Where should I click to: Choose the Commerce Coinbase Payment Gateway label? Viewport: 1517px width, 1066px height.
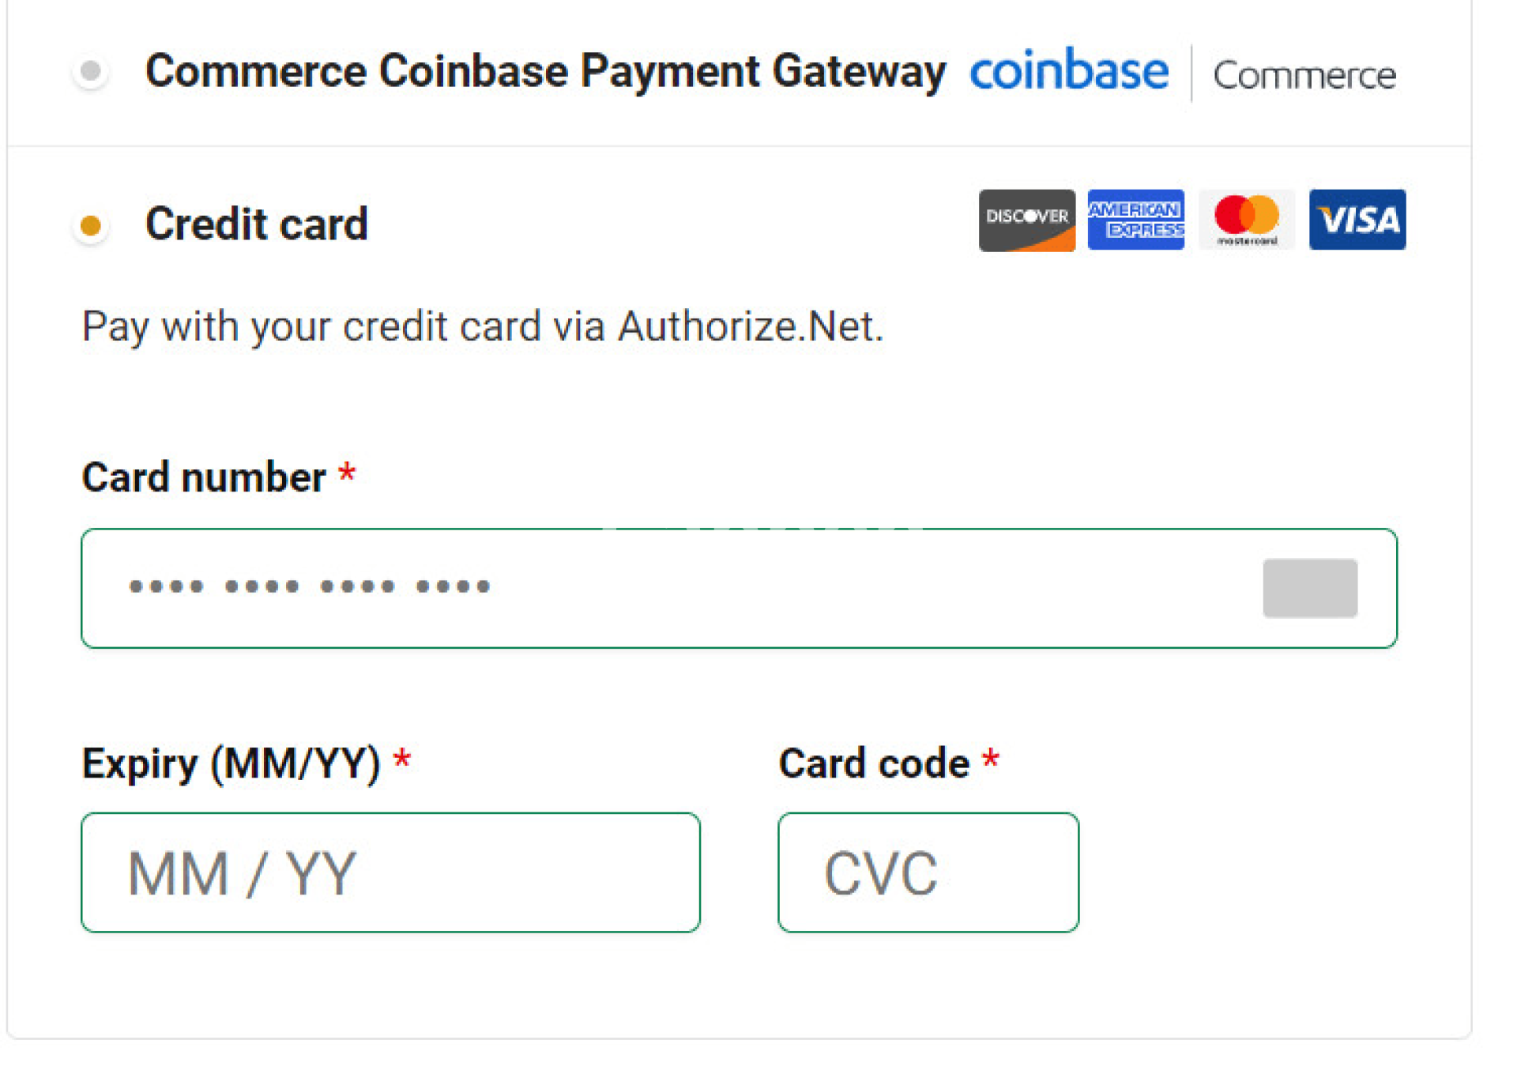click(545, 71)
